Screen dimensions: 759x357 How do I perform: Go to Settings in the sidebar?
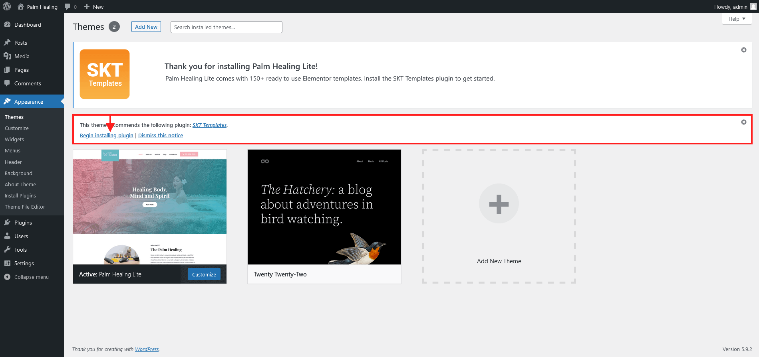(x=24, y=263)
